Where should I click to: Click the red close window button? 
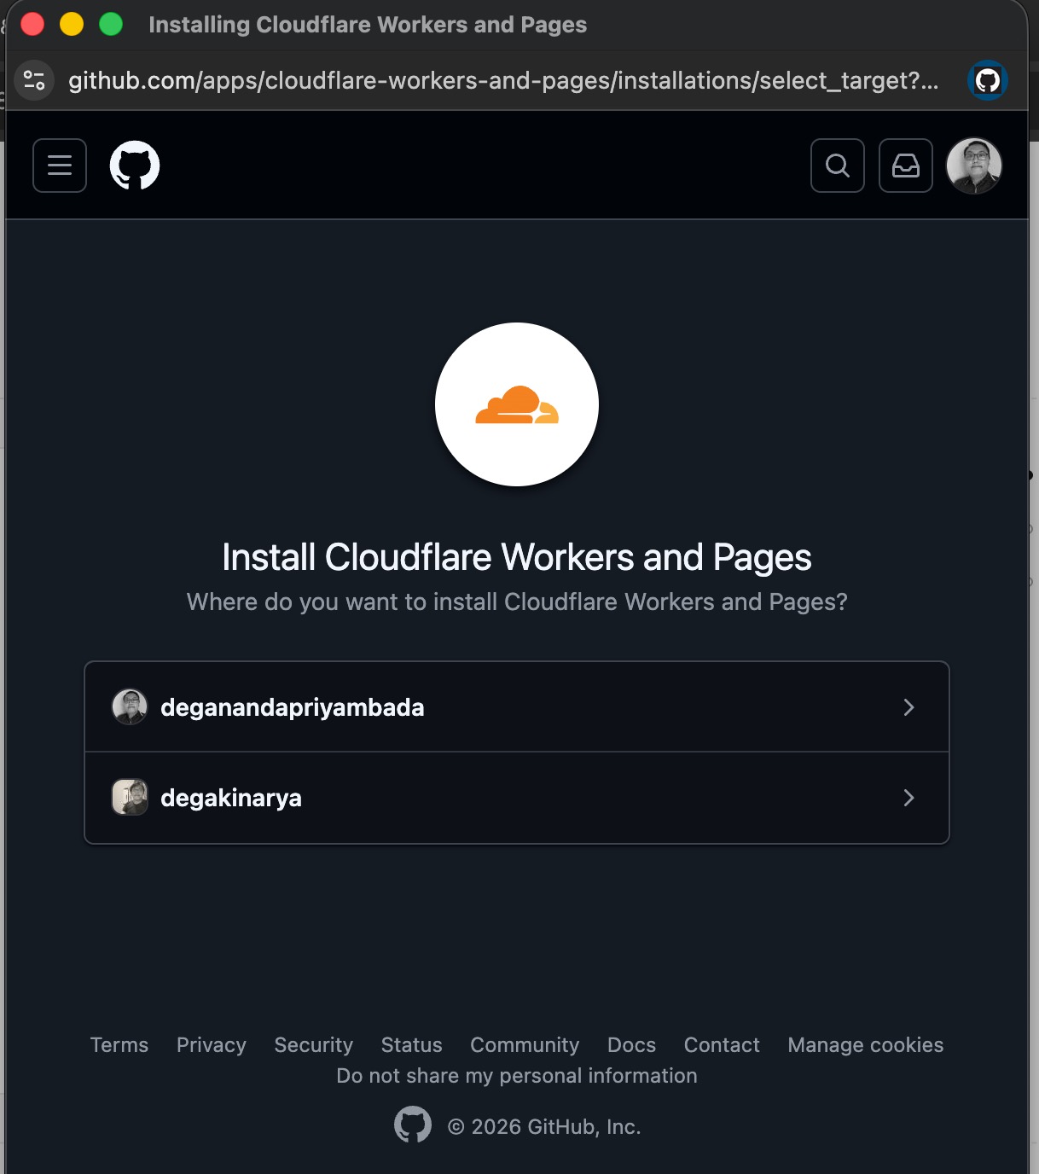click(x=32, y=24)
